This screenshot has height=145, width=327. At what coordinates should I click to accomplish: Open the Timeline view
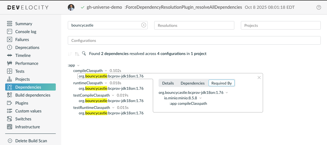coord(23,56)
